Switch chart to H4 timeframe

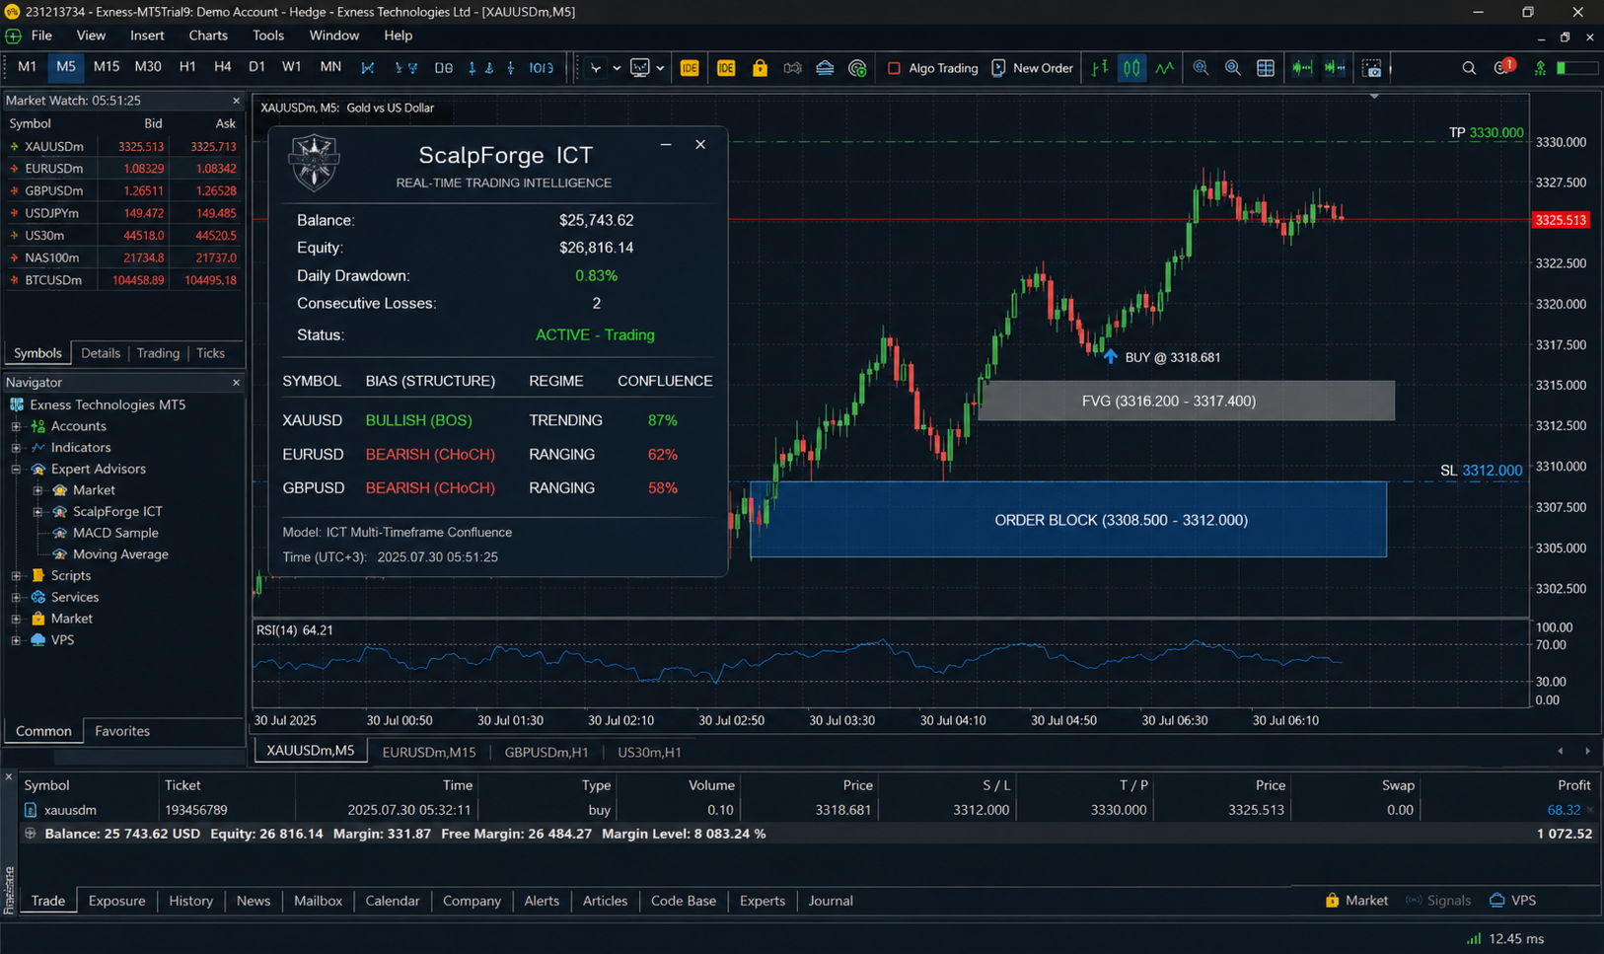222,67
